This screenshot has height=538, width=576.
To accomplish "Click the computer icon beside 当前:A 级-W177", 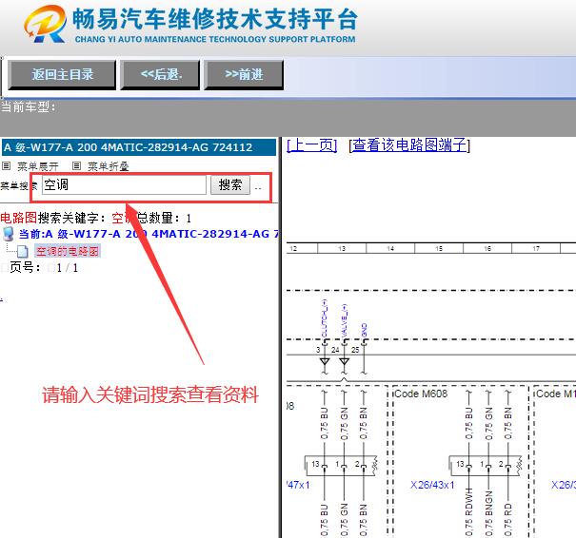I will pyautogui.click(x=8, y=234).
